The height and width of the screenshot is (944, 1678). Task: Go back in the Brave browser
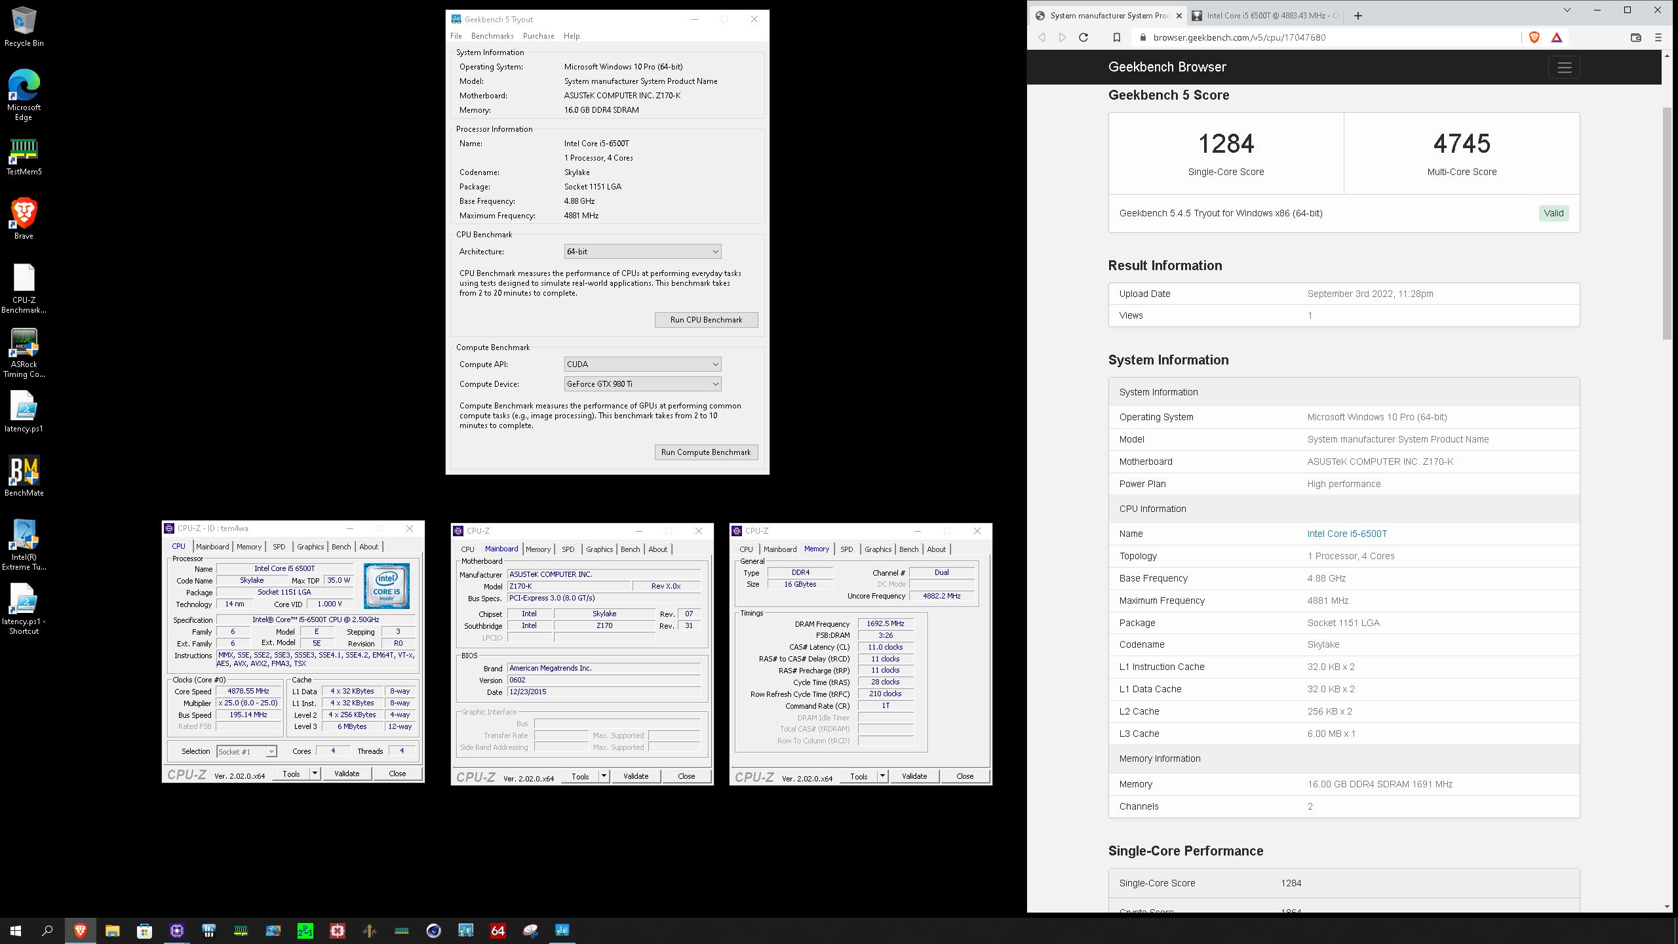tap(1042, 37)
